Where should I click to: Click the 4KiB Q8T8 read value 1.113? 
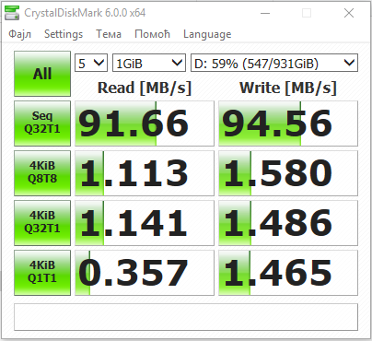(145, 173)
